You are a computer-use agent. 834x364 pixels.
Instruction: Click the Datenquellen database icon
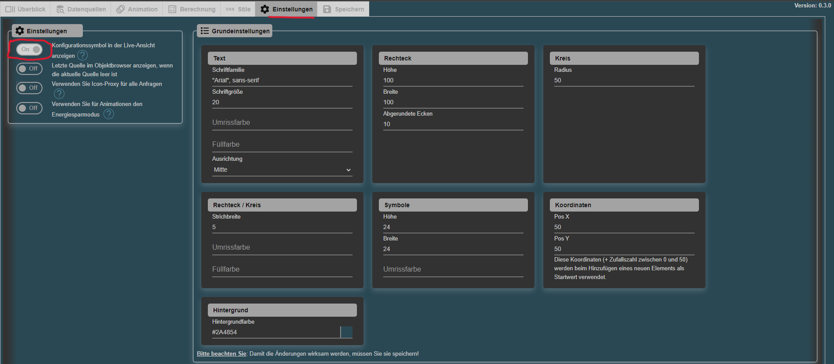pos(60,9)
